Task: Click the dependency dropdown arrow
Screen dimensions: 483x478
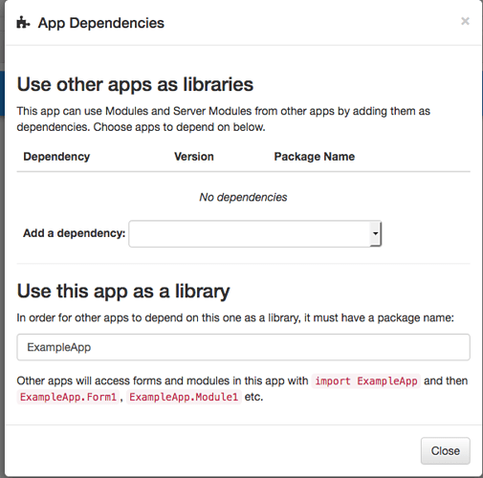Action: [x=375, y=233]
